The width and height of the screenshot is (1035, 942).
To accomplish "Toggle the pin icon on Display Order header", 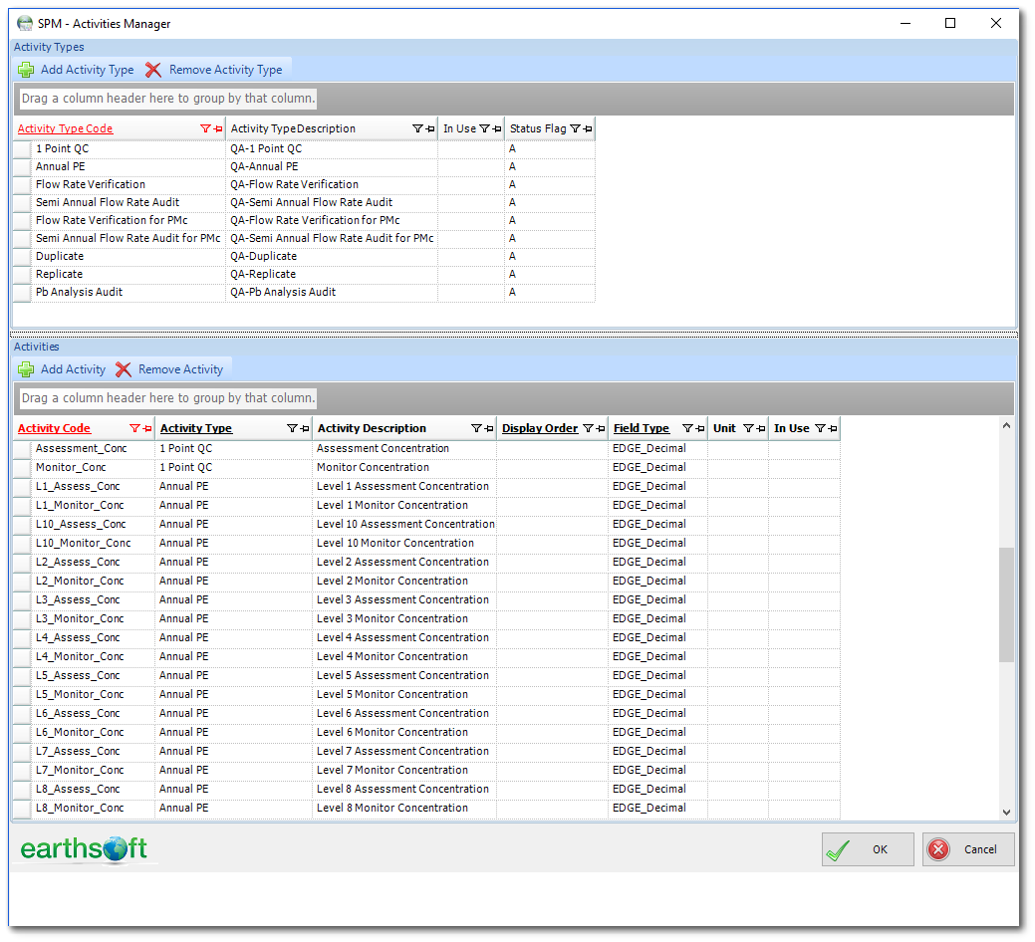I will [x=598, y=428].
